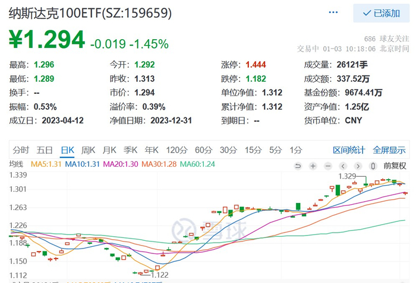Screen dimensions: 416x283
Task: Open the 区间统计 range statistics link
Action: coord(349,150)
